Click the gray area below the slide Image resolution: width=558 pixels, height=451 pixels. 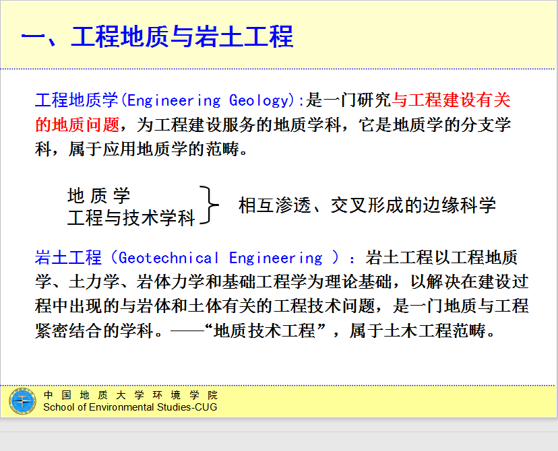point(279,436)
